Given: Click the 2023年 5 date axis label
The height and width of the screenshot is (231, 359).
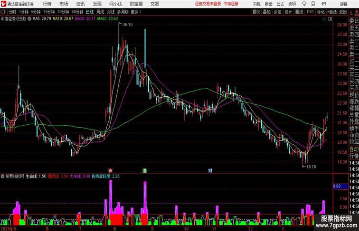Looking at the screenshot, I should (x=8, y=229).
